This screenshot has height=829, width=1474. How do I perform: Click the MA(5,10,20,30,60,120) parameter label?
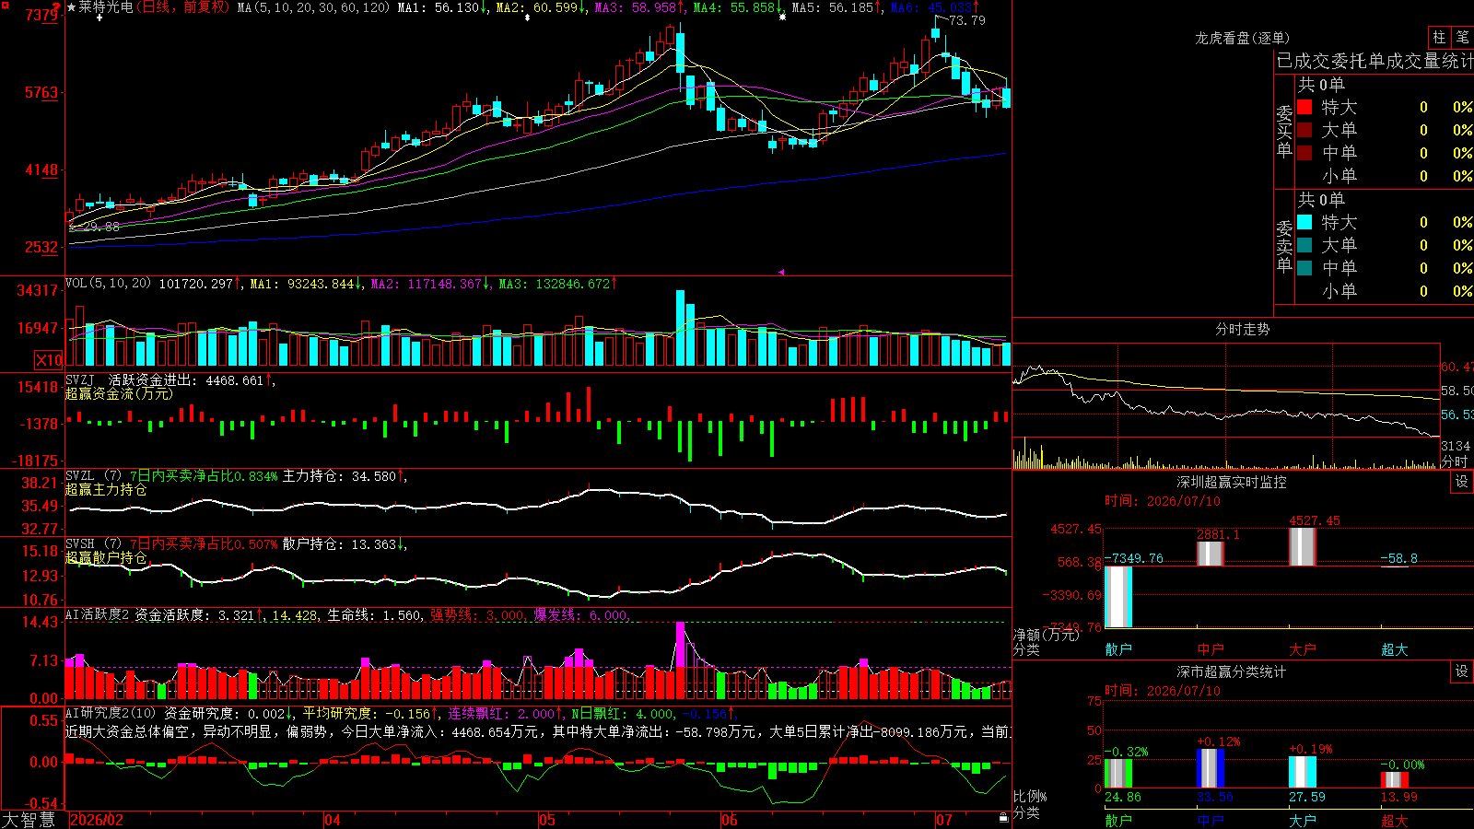click(x=313, y=7)
